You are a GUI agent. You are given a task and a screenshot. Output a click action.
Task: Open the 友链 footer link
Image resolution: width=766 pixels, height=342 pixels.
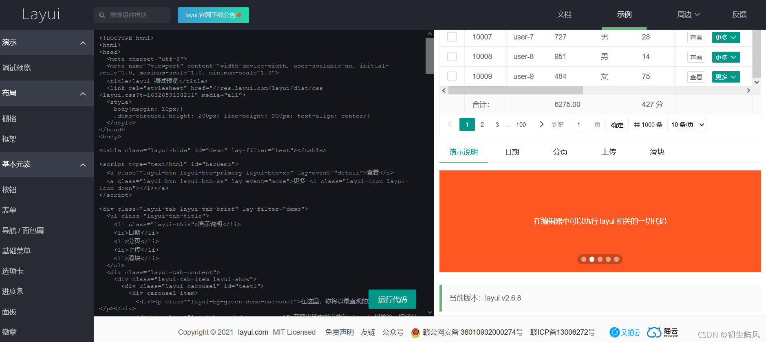pos(368,332)
